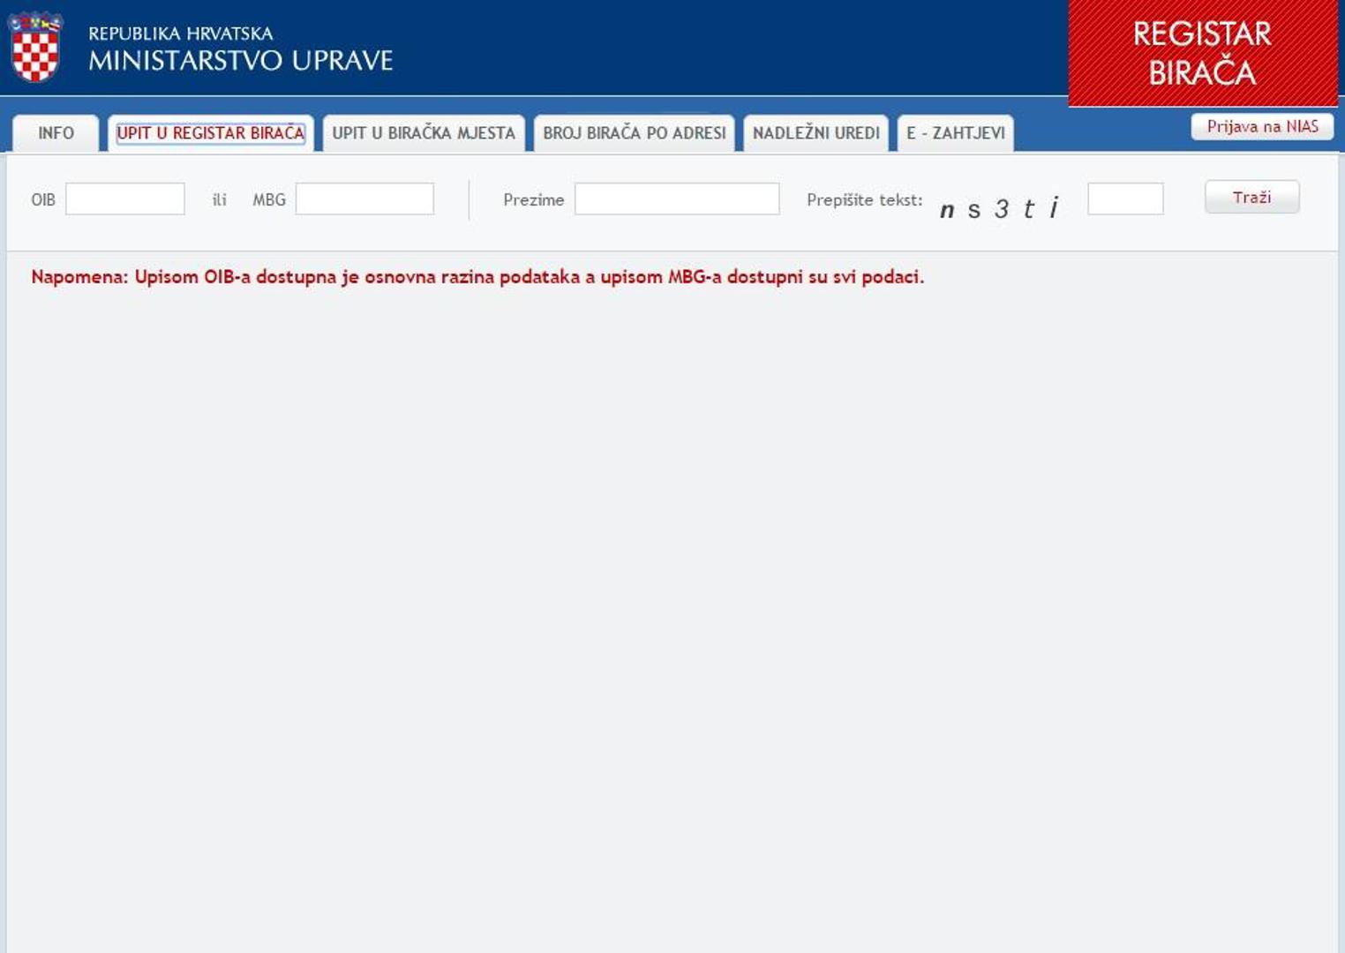The image size is (1345, 953).
Task: Click the red Napomena notice text
Action: pos(477,277)
